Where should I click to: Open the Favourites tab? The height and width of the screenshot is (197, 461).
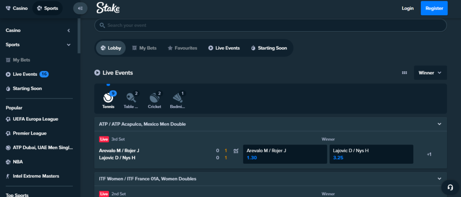pyautogui.click(x=182, y=48)
